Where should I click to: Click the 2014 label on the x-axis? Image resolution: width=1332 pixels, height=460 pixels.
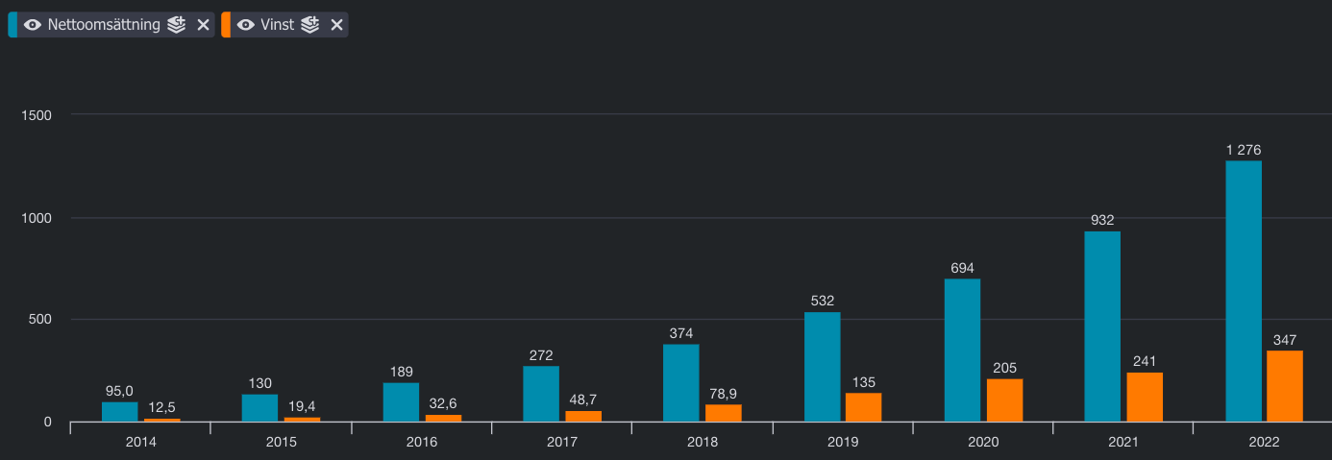click(x=140, y=442)
